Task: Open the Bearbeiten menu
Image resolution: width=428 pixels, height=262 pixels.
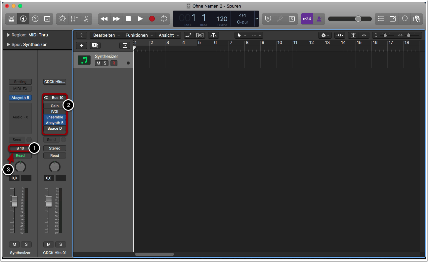Action: (x=106, y=35)
